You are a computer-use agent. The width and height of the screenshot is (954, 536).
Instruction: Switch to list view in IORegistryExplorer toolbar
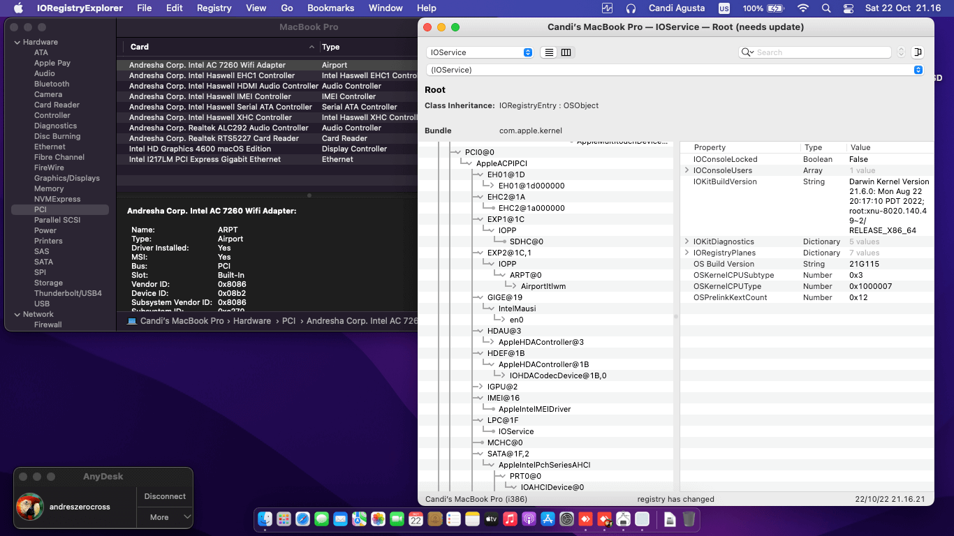click(549, 52)
